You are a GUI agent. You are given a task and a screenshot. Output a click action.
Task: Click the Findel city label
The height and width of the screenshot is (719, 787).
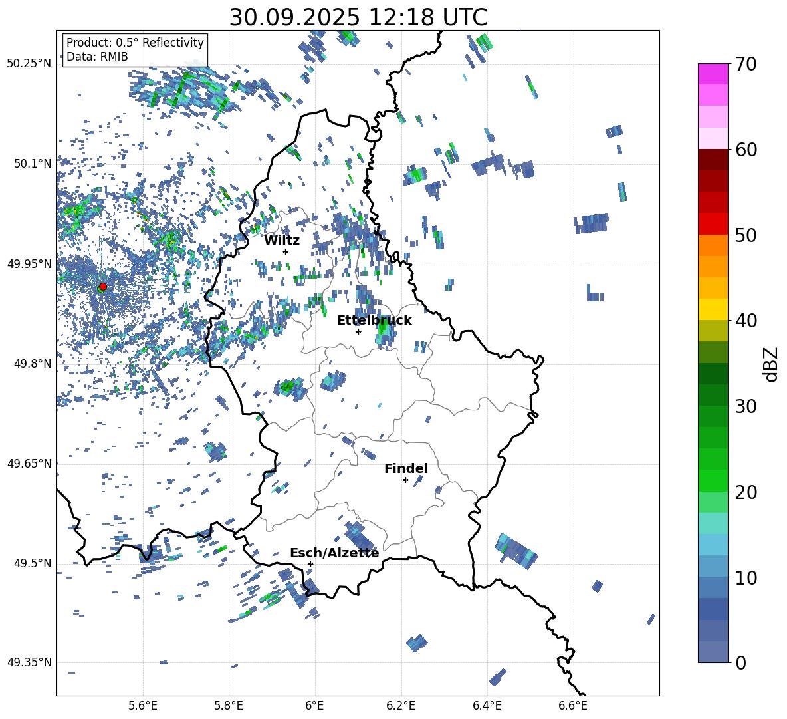[406, 468]
